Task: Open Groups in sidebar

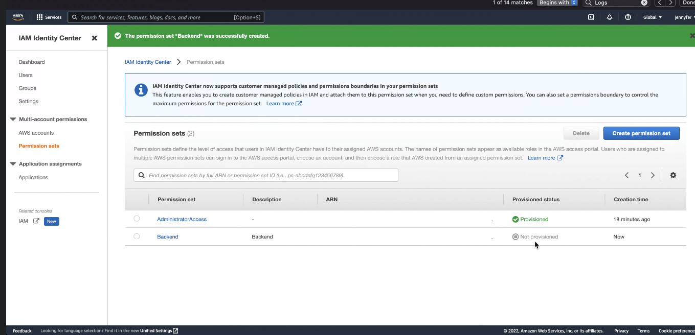Action: [x=28, y=88]
